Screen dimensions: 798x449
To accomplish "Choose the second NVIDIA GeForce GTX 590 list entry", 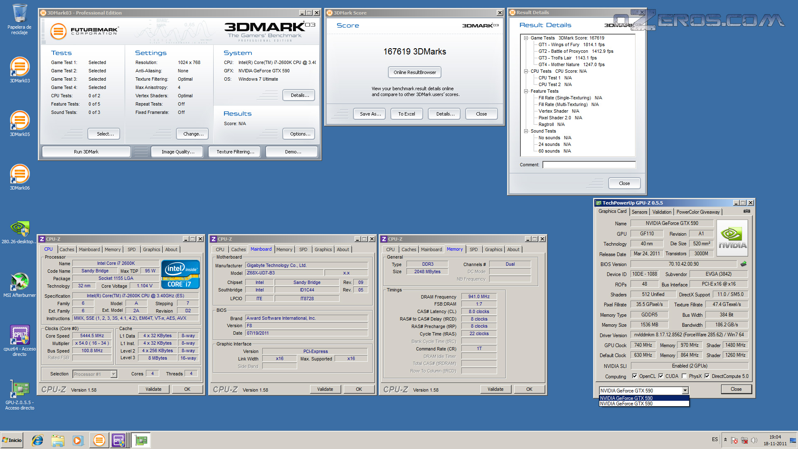I will tap(644, 404).
